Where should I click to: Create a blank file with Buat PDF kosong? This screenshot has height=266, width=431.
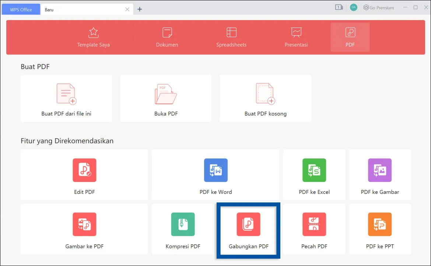coord(266,98)
